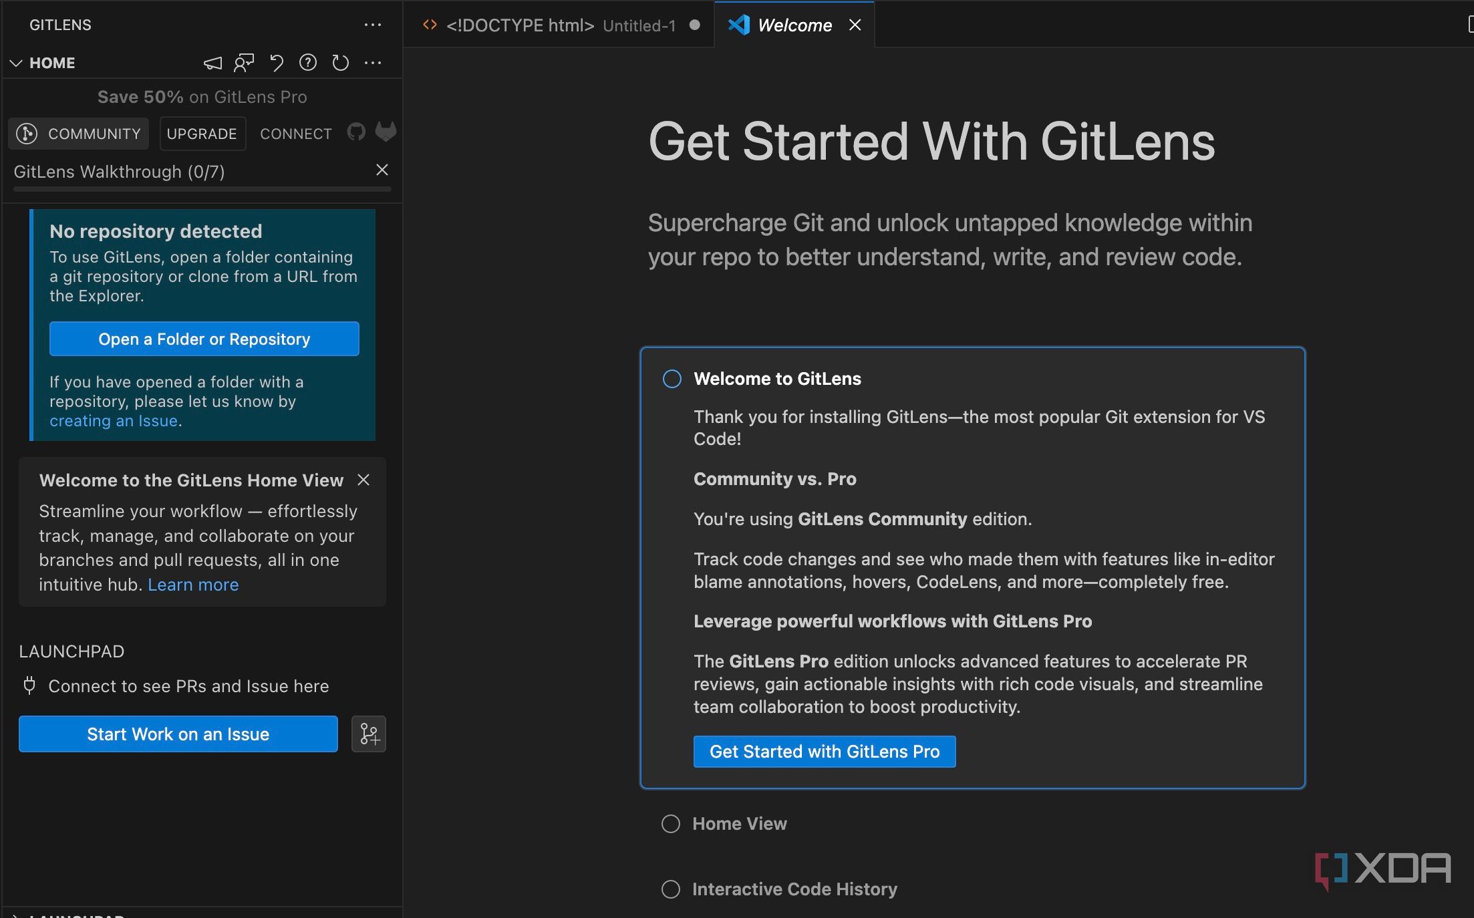The image size is (1474, 918).
Task: Select the Welcome tab
Action: click(794, 25)
